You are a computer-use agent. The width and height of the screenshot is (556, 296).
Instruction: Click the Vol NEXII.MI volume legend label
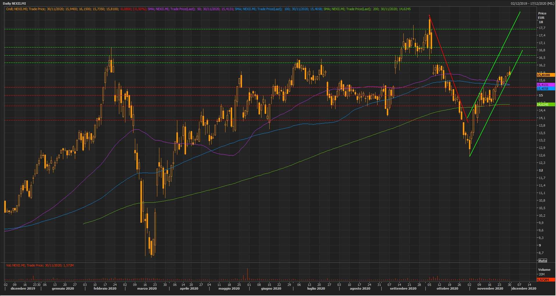coord(40,265)
